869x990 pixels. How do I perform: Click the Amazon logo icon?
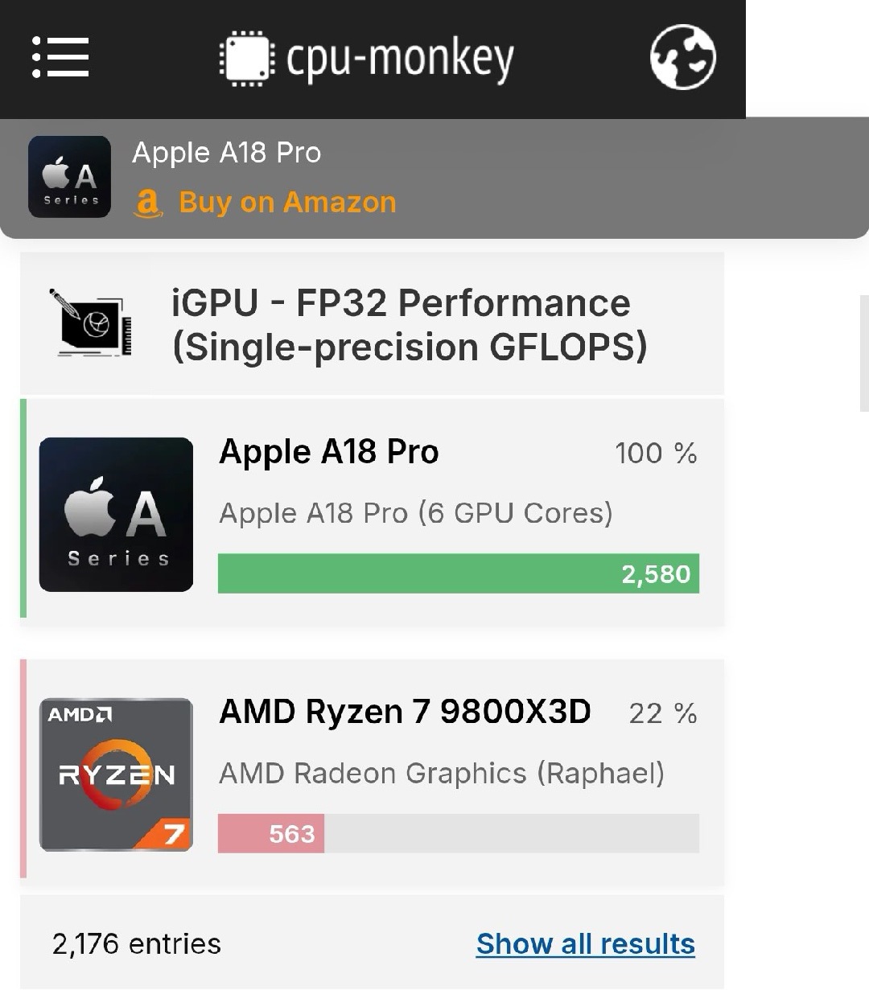(x=148, y=203)
